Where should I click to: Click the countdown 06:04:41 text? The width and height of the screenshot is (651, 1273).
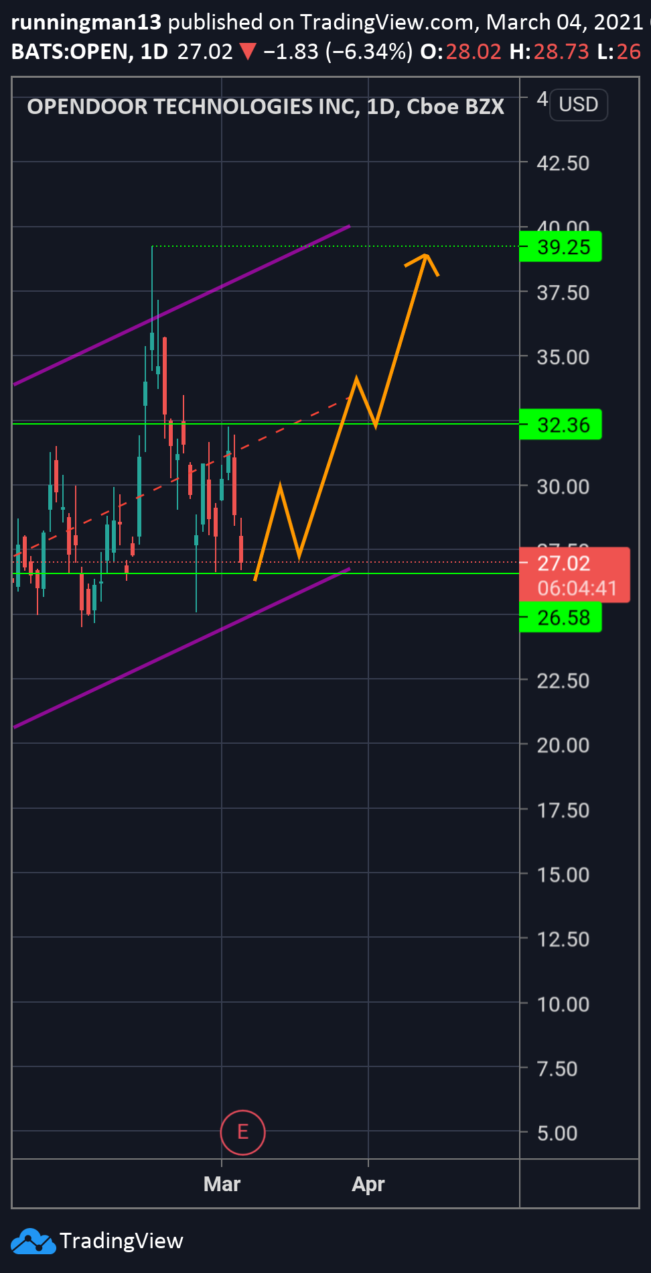[x=577, y=588]
